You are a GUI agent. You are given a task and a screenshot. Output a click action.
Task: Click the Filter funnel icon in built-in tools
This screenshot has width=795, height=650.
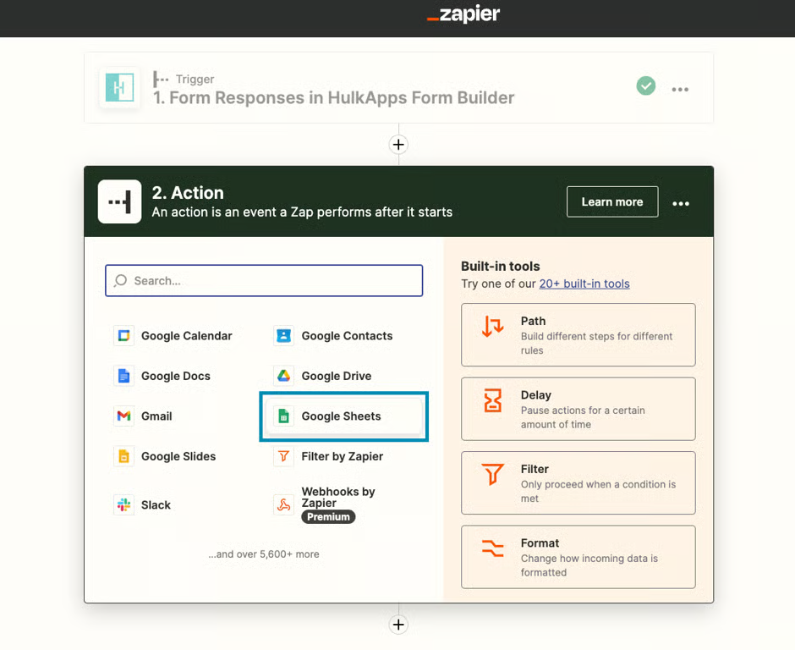tap(492, 475)
